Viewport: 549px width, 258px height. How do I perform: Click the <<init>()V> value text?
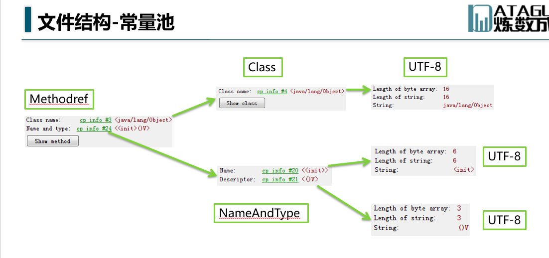coord(133,129)
